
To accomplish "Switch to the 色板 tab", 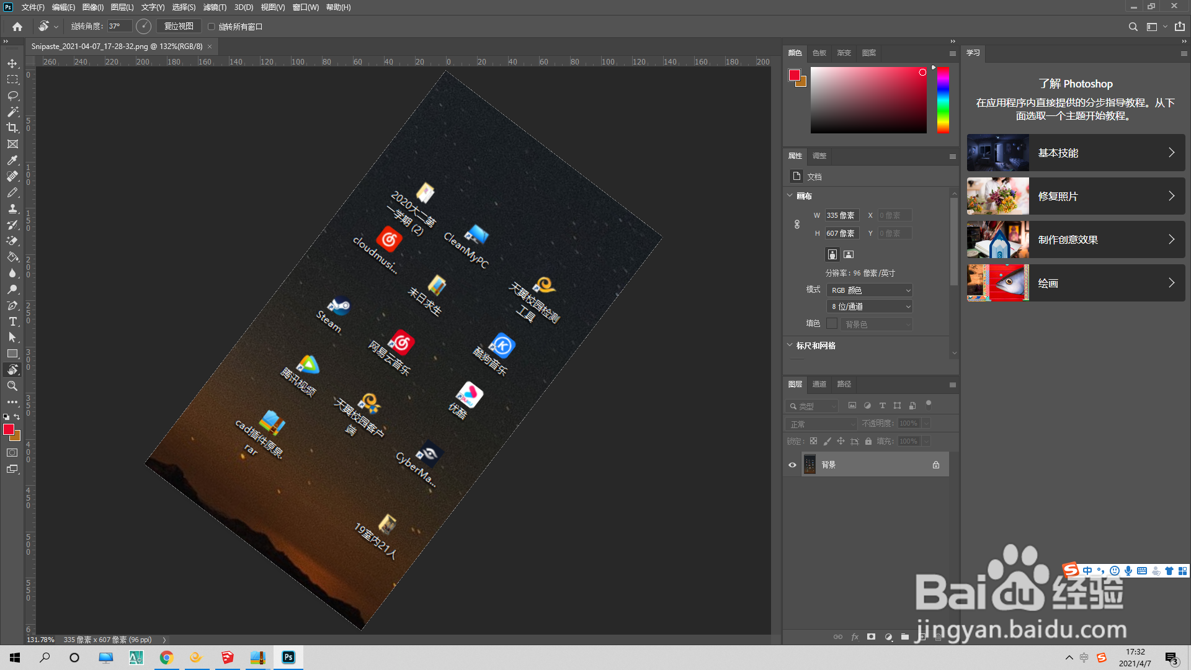I will 819,53.
